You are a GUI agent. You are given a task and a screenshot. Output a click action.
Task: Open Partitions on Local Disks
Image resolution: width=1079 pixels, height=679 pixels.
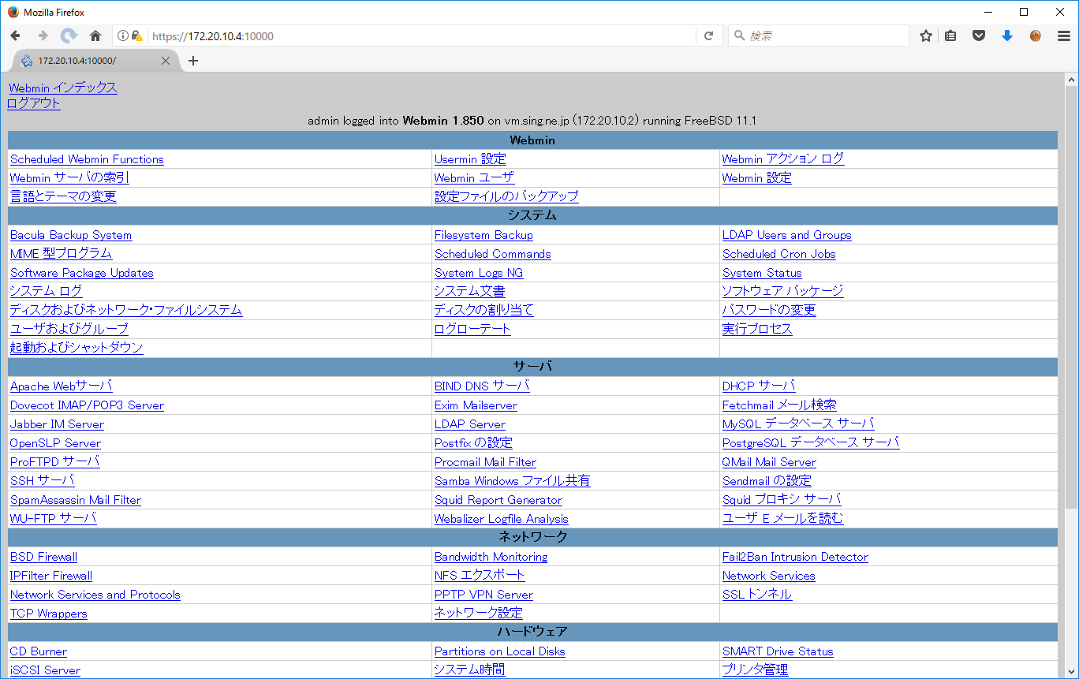(499, 651)
